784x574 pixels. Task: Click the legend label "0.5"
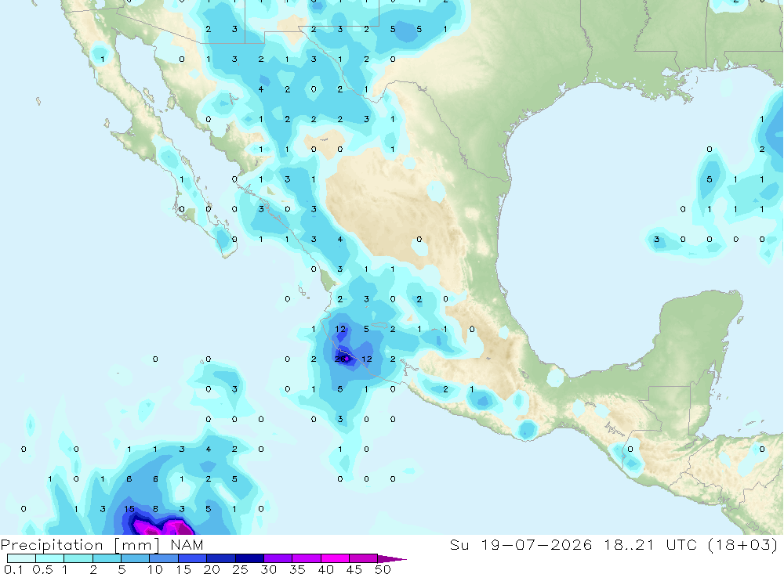pyautogui.click(x=42, y=569)
